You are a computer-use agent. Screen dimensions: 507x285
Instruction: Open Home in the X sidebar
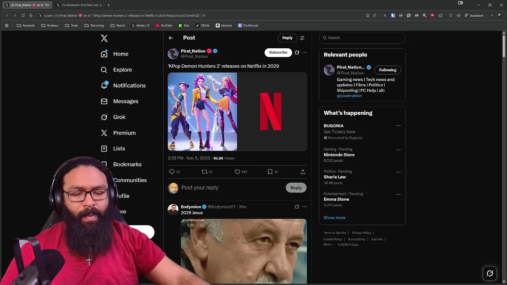(x=114, y=54)
